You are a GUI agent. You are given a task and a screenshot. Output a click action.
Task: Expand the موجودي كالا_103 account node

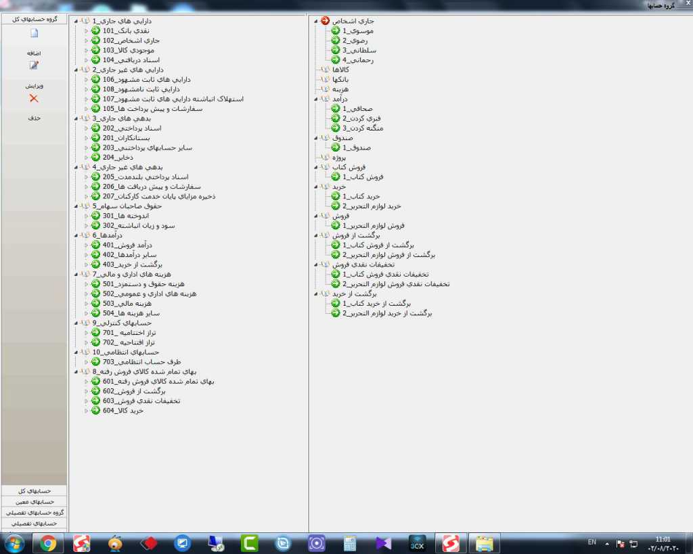pos(86,51)
